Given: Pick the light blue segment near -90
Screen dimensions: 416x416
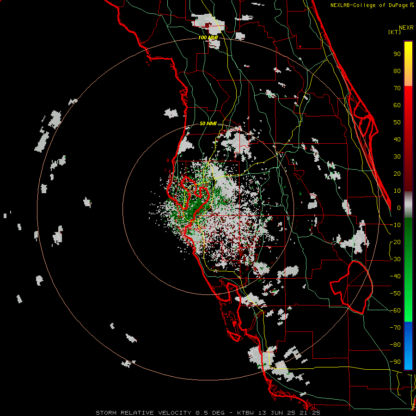Looking at the screenshot, I should point(408,361).
